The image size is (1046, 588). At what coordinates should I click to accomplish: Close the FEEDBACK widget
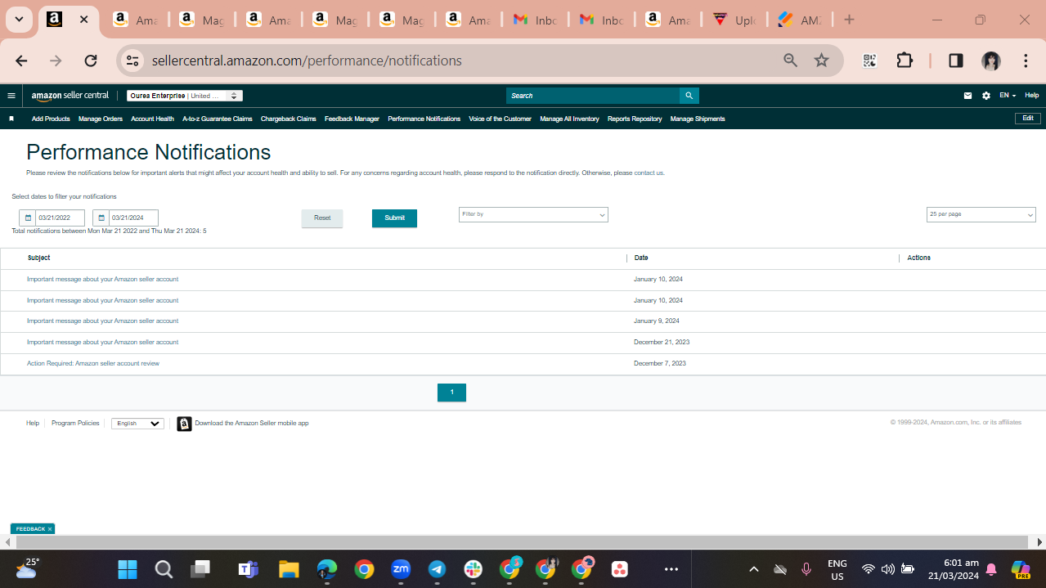point(50,529)
